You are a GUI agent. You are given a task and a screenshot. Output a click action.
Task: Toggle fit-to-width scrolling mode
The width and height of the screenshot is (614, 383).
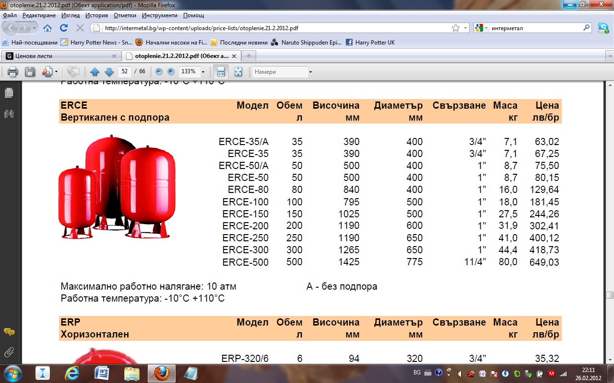point(221,72)
